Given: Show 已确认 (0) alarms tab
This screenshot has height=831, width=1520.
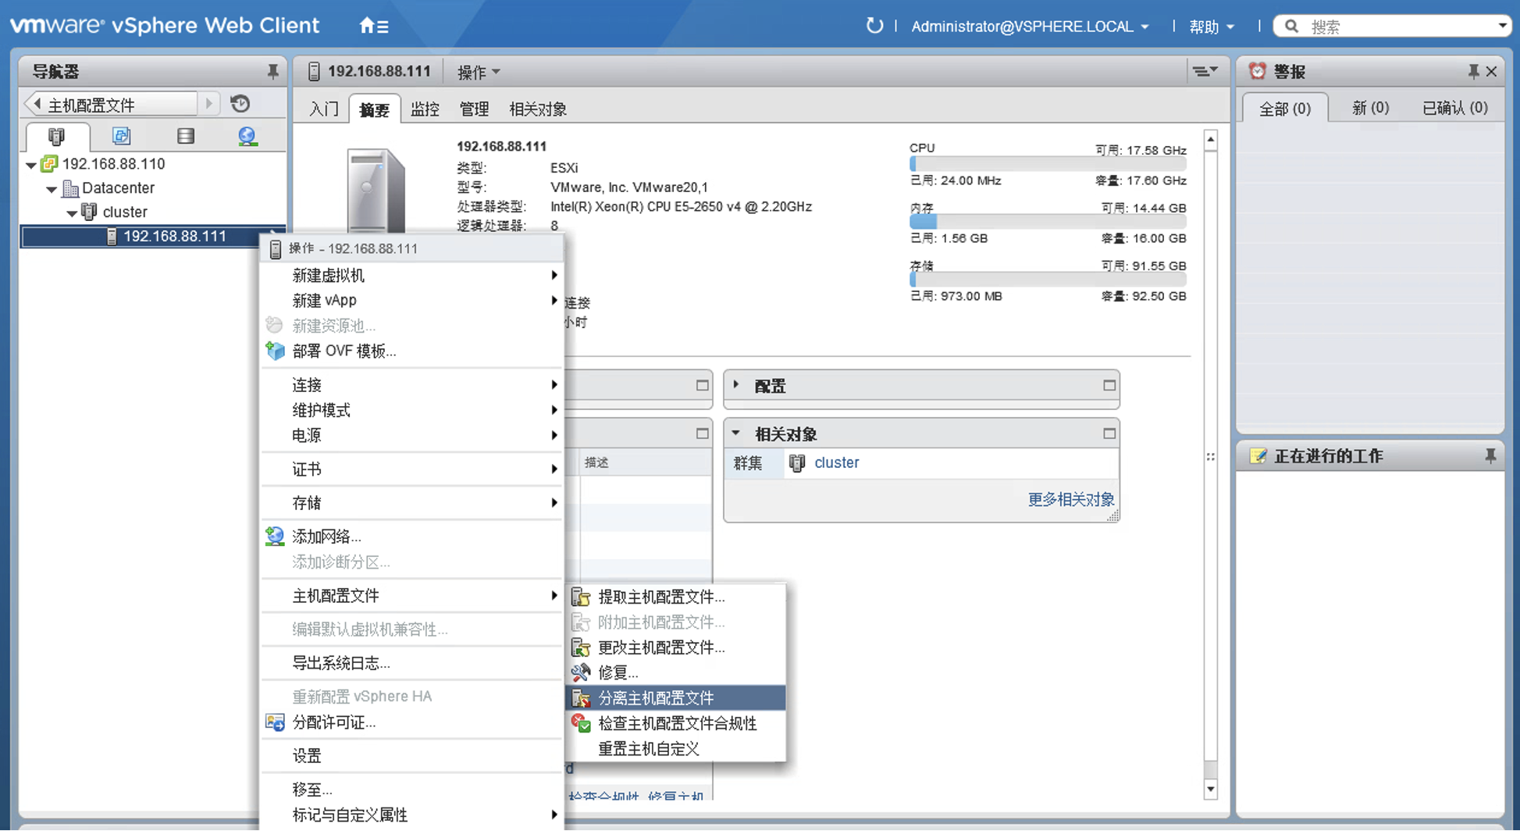Looking at the screenshot, I should (1454, 108).
